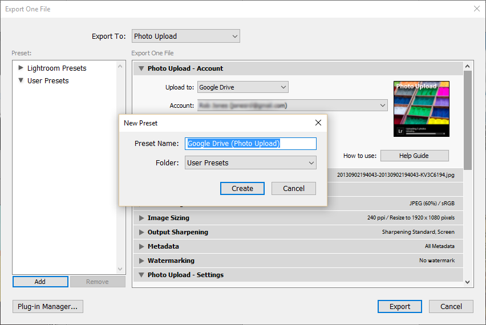Close the New Preset dialog with X

[318, 123]
